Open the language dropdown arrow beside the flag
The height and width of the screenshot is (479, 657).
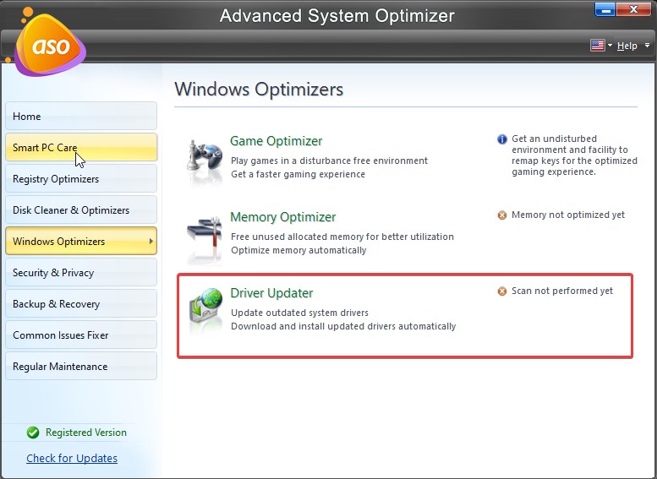610,46
